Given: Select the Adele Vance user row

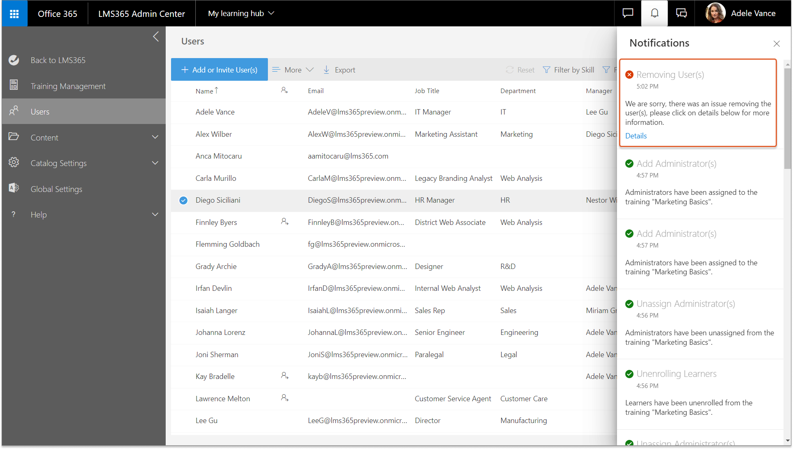Looking at the screenshot, I should tap(215, 112).
